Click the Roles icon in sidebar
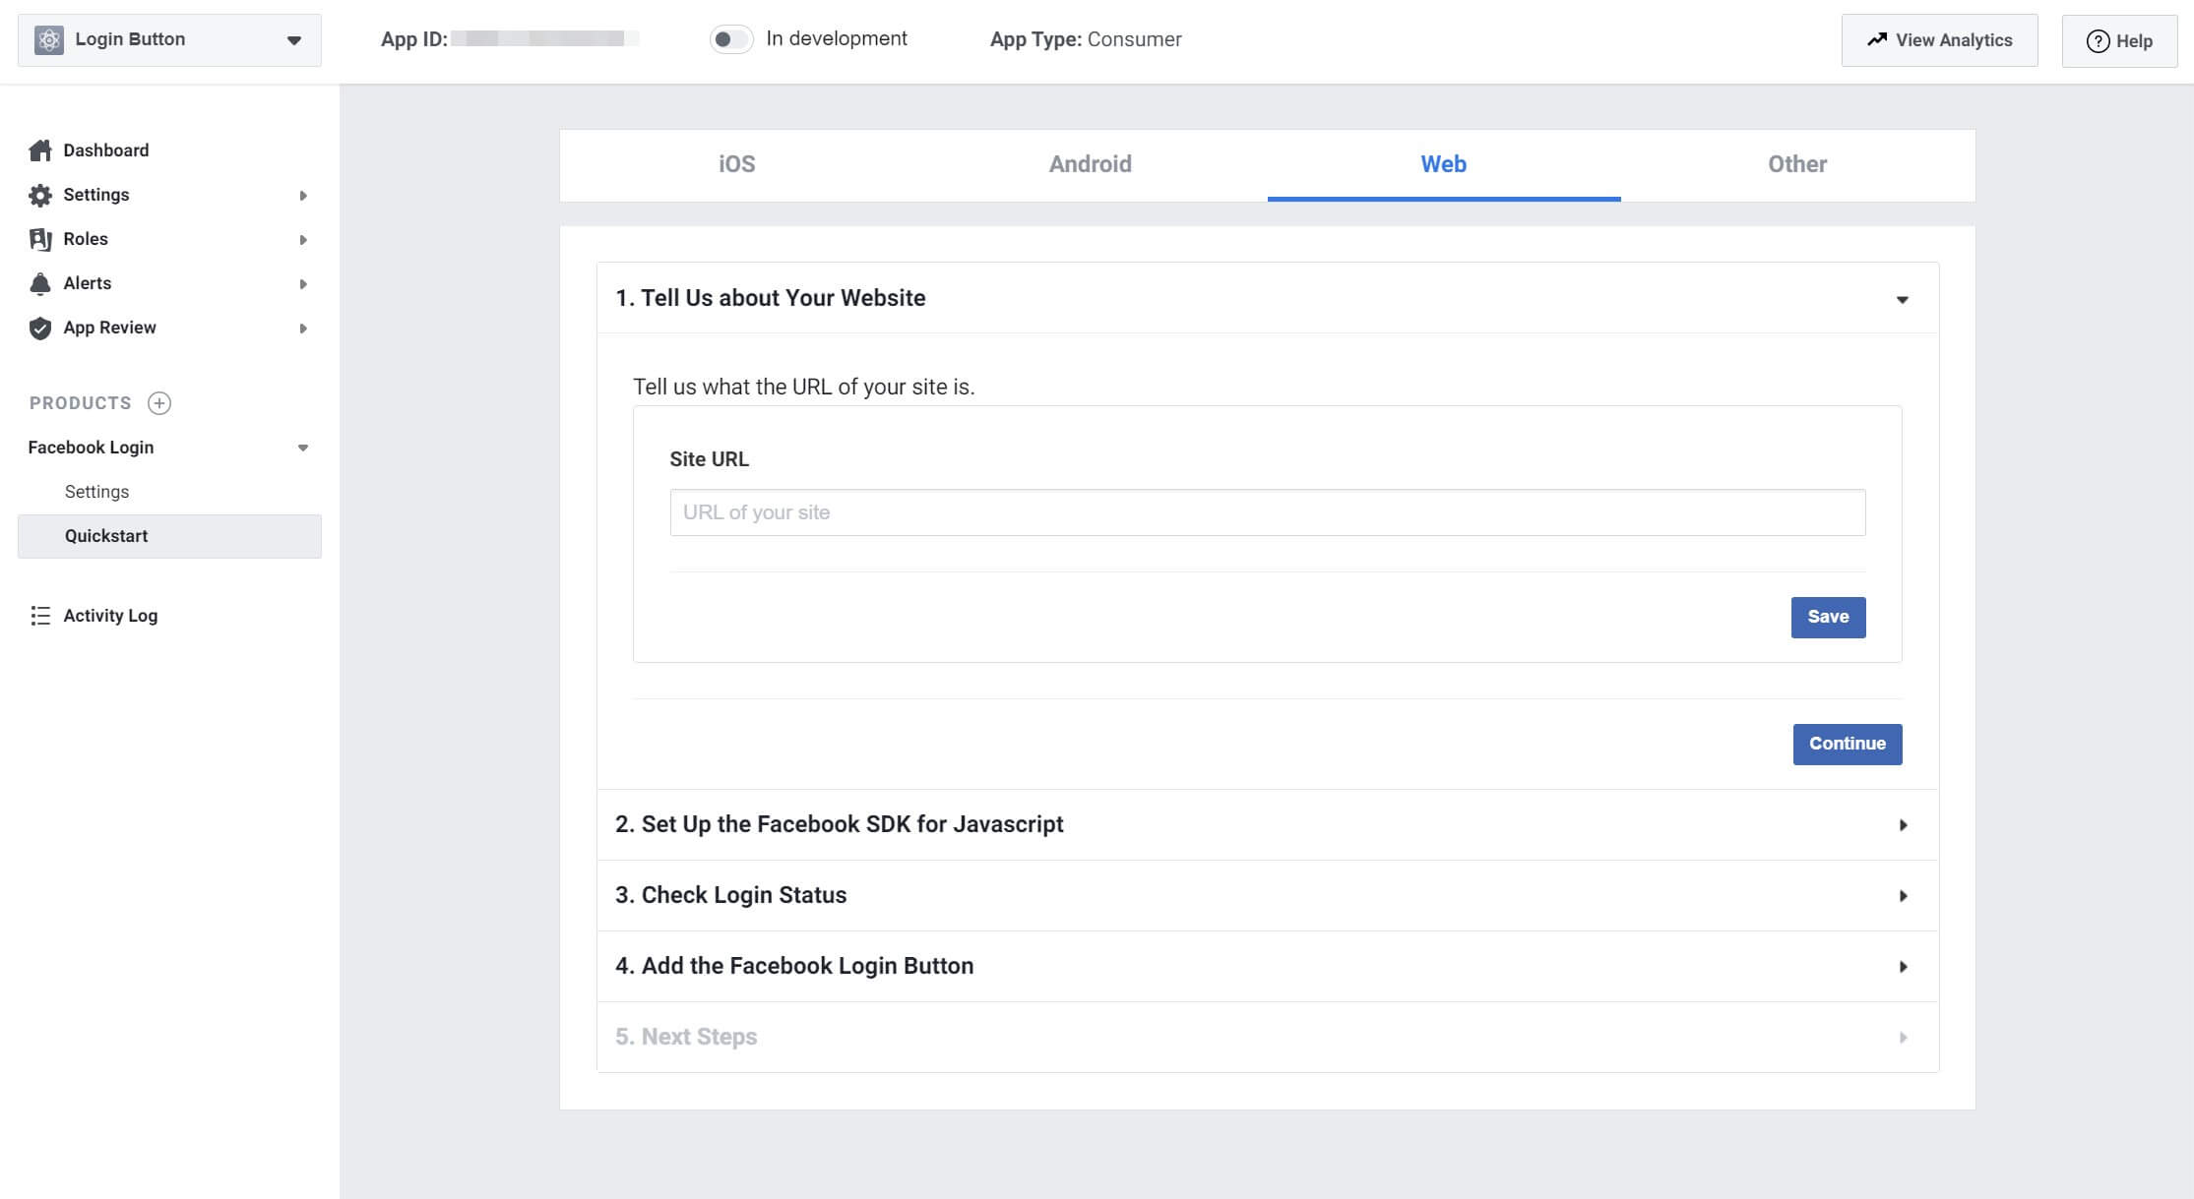This screenshot has height=1199, width=2194. tap(40, 238)
